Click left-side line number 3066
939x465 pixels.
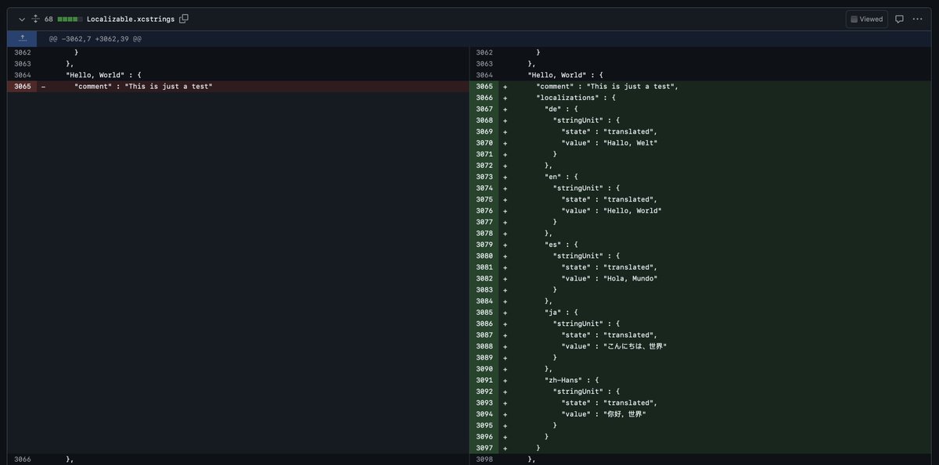tap(22, 460)
